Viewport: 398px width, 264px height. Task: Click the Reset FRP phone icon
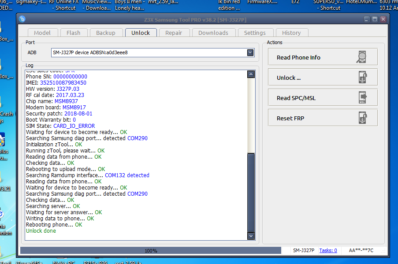[x=363, y=118]
